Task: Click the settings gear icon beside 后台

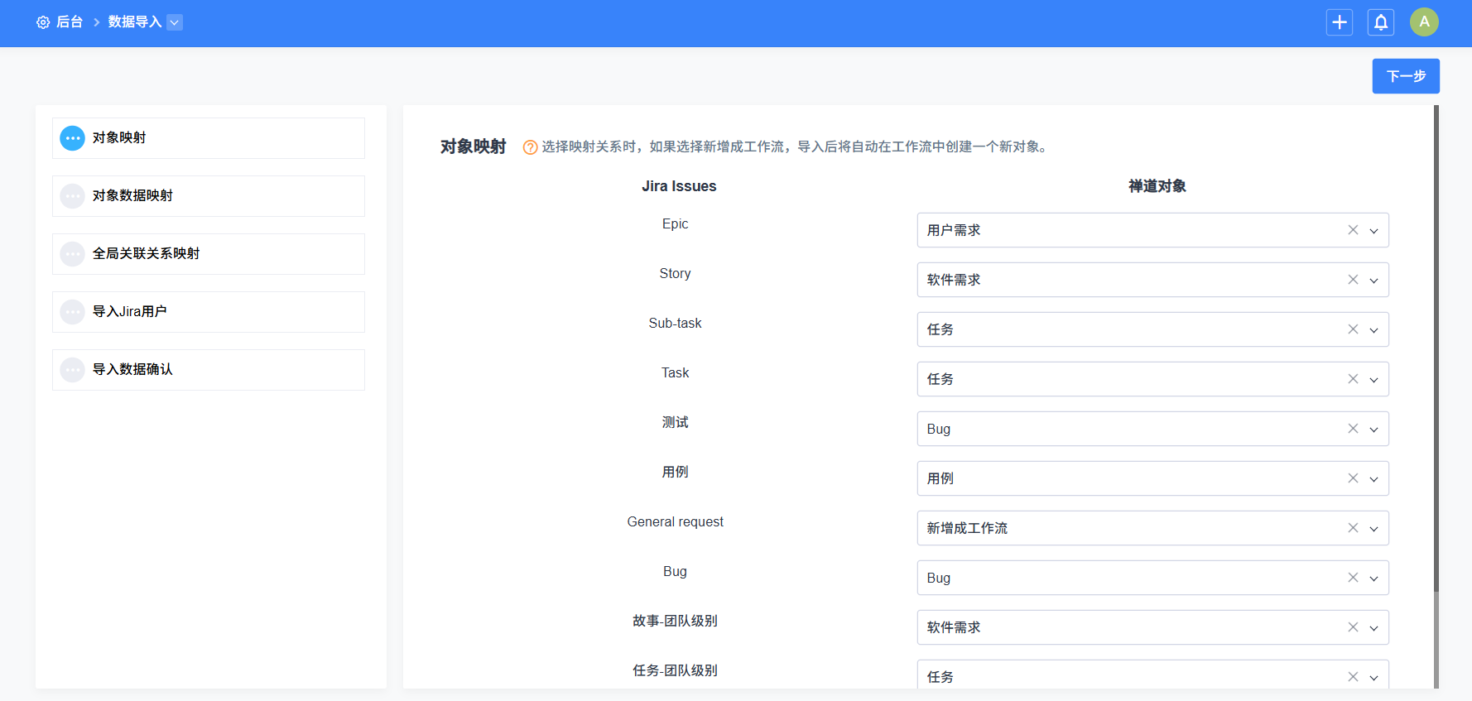Action: [x=43, y=22]
